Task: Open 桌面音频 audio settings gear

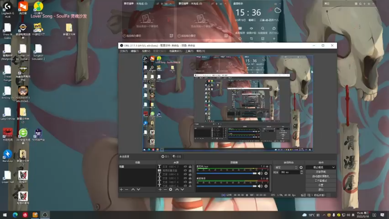Action: point(266,186)
